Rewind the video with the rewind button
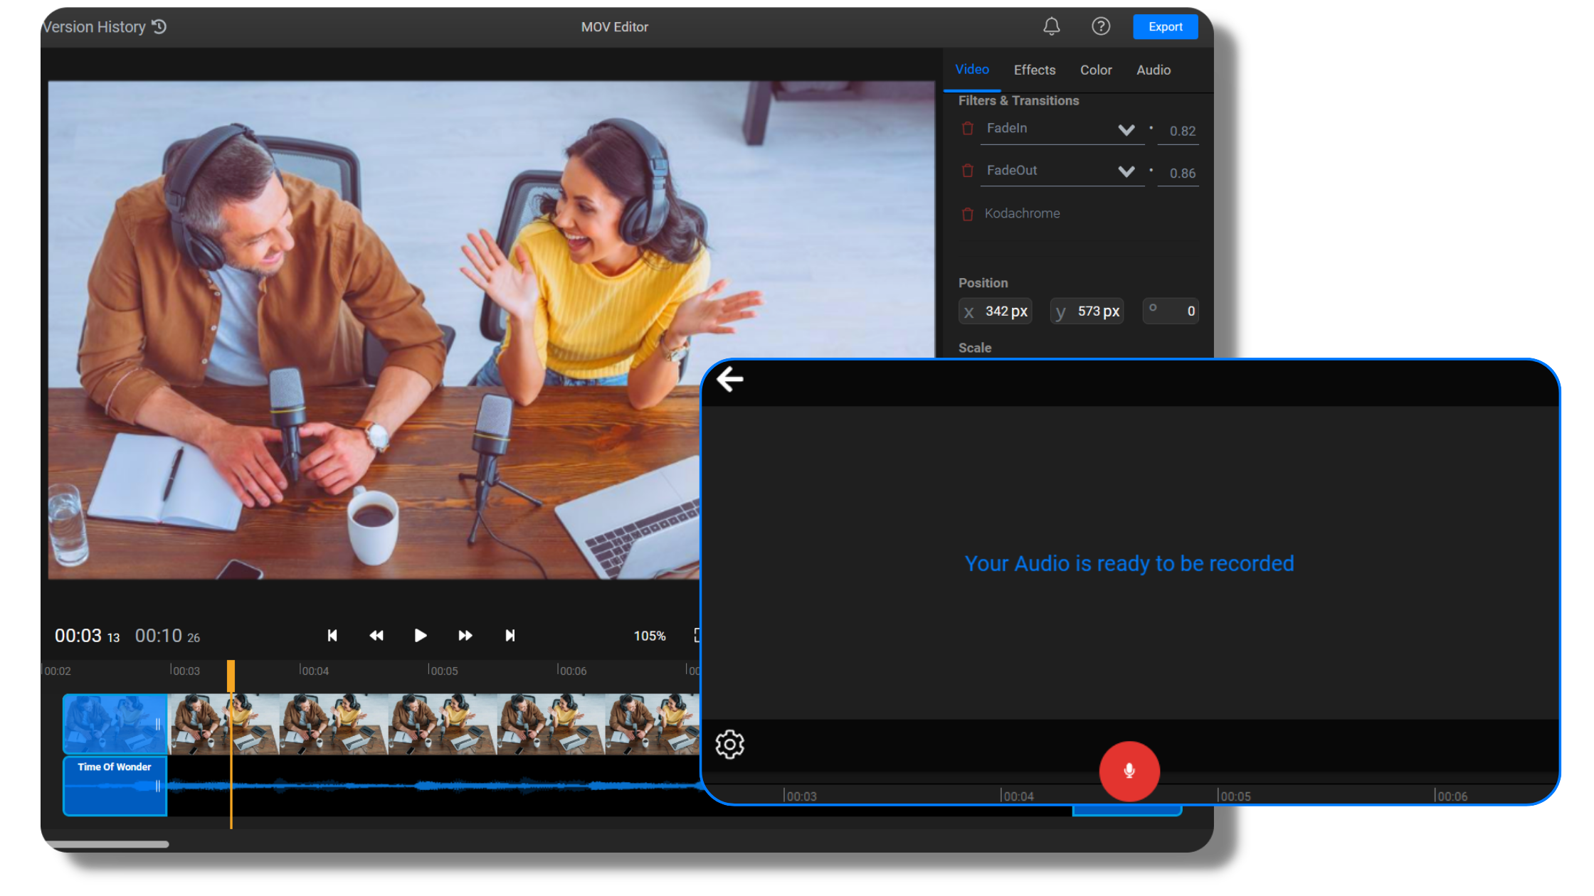This screenshot has width=1594, height=896. point(376,636)
